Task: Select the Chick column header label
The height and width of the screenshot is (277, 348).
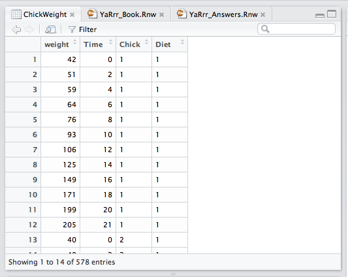Action: pos(130,44)
